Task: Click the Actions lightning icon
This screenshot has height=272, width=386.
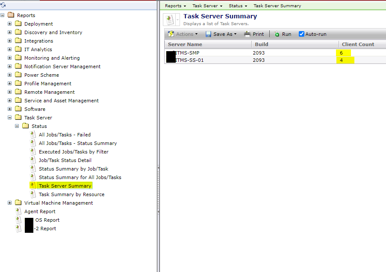Action: (x=171, y=34)
